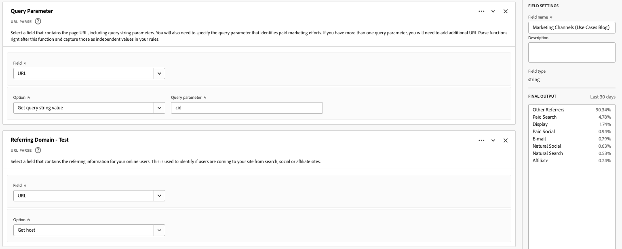
Task: Open 'Get query string value' Option dropdown
Action: click(x=159, y=108)
